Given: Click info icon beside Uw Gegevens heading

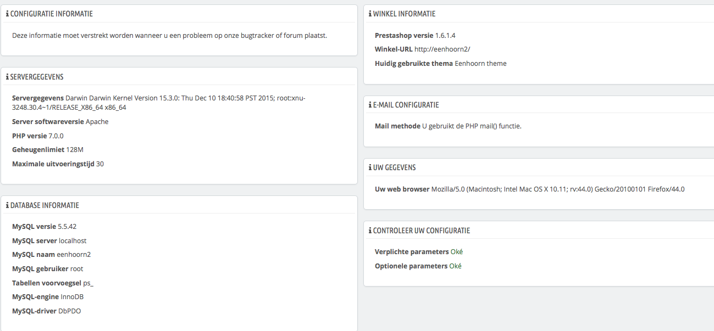Looking at the screenshot, I should click(370, 167).
